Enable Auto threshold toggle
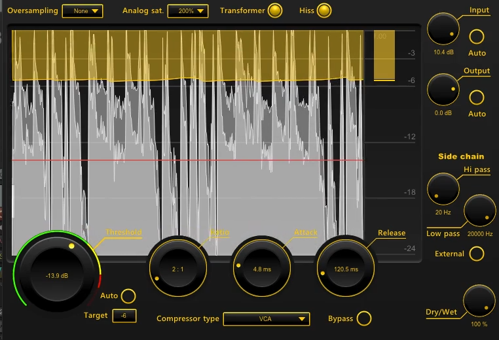499x340 pixels. pos(128,296)
